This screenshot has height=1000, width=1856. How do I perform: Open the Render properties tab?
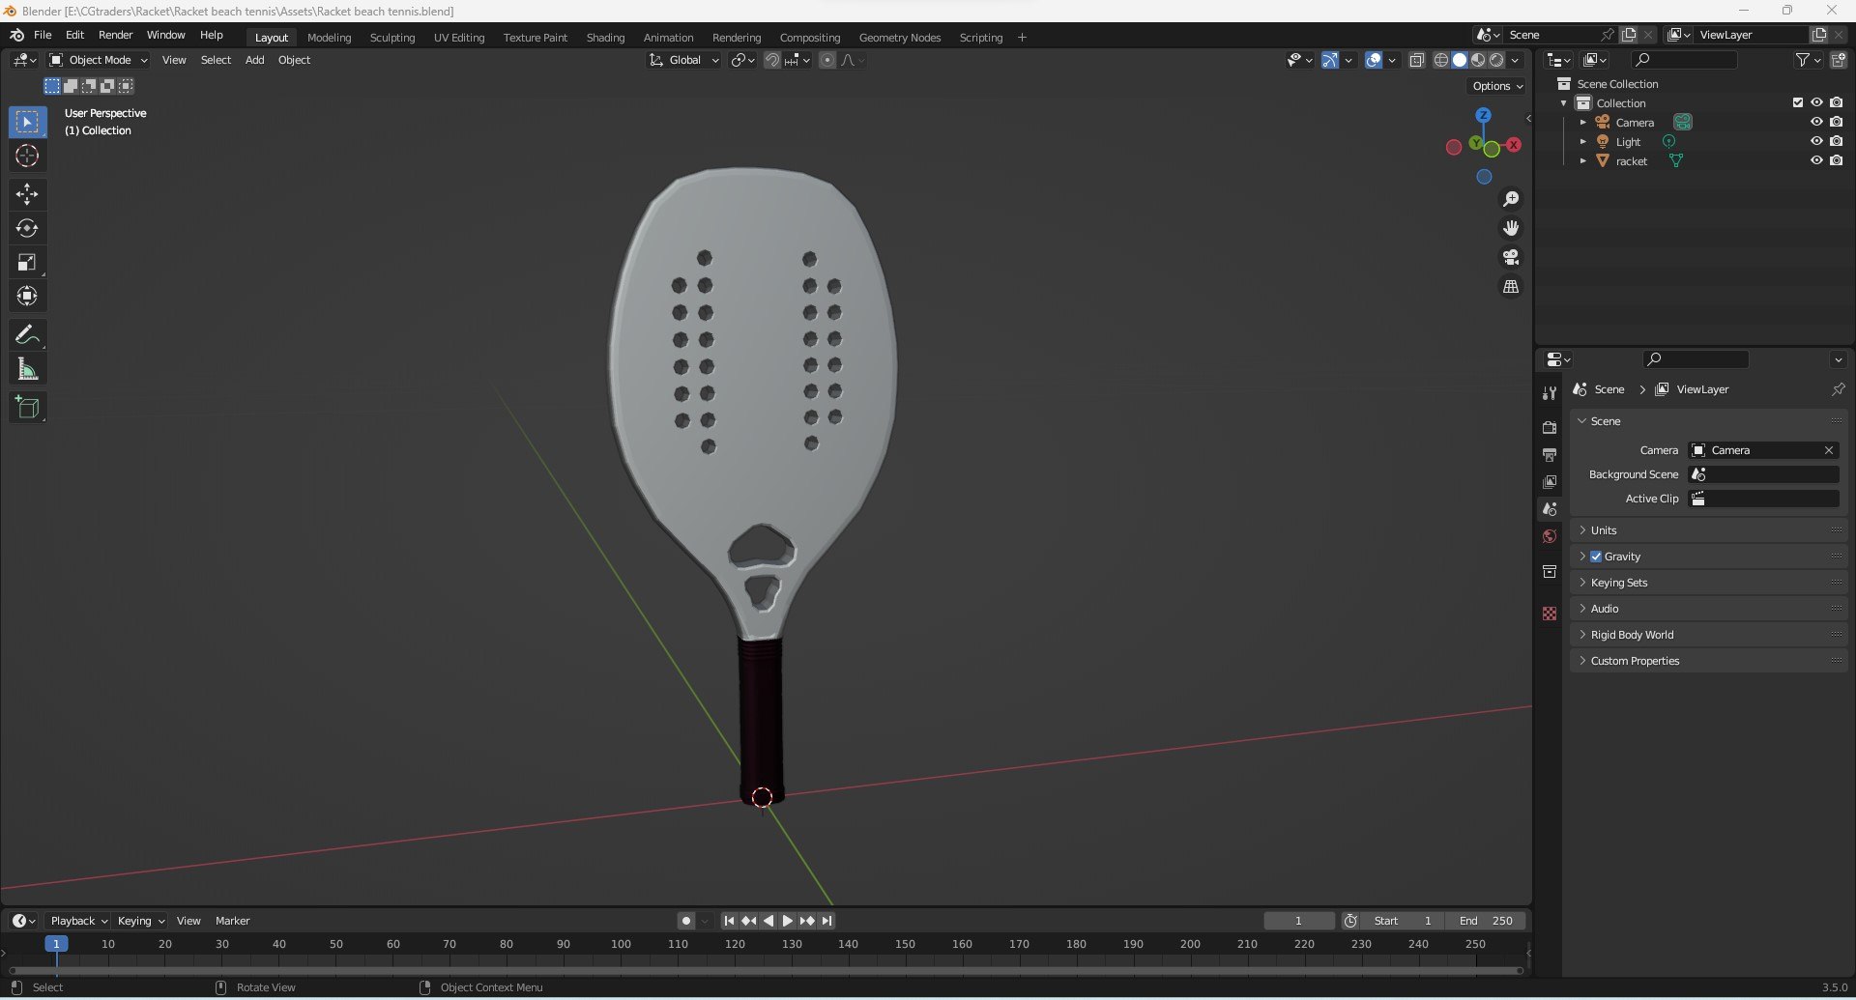[1550, 427]
